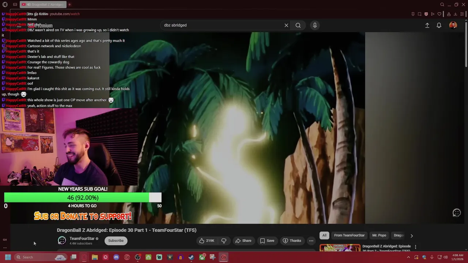Viewport: 468px width, 263px height.
Task: Open a new browser tab
Action: 69,4
